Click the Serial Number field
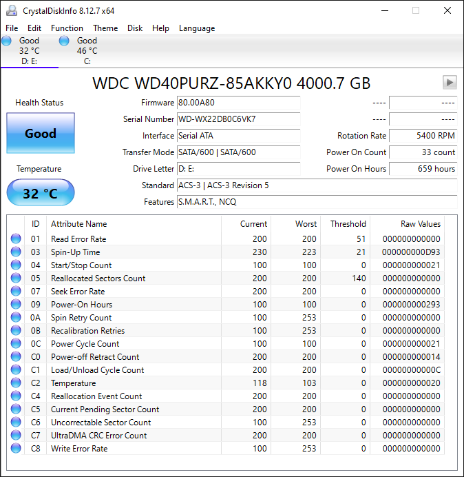464x477 pixels. pyautogui.click(x=238, y=119)
